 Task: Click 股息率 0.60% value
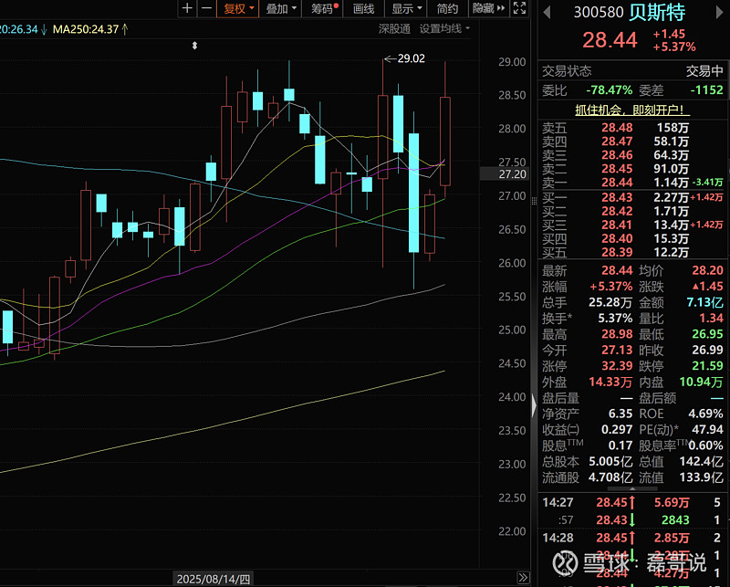click(x=705, y=445)
